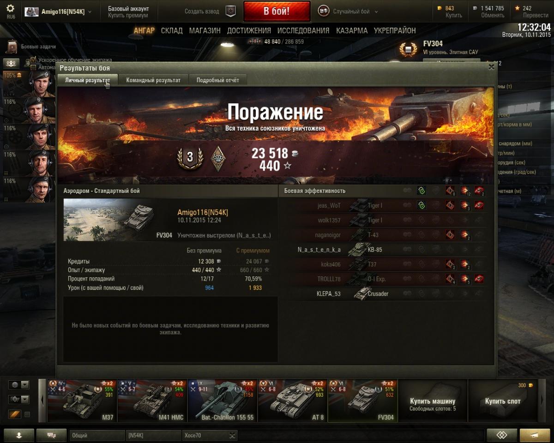Toggle the second Автома... checkbox
The height and width of the screenshot is (443, 554).
(33, 67)
